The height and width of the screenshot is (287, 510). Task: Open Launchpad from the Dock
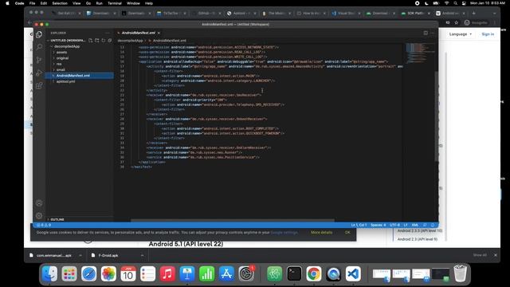pos(69,273)
